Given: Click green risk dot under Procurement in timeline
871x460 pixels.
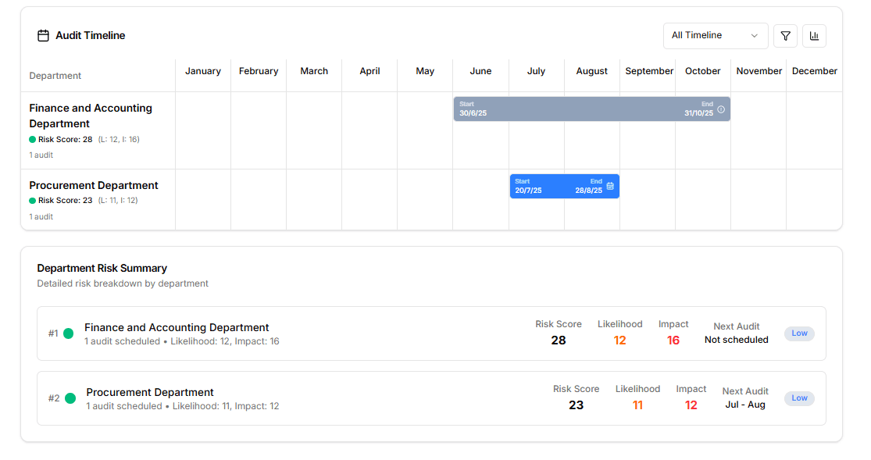Looking at the screenshot, I should click(x=33, y=201).
